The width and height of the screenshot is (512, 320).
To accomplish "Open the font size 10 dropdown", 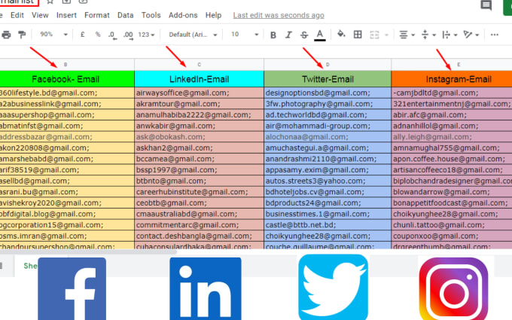I will 245,35.
